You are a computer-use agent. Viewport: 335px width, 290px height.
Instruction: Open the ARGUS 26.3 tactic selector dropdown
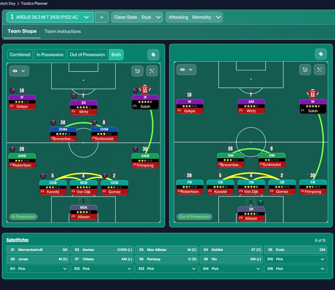pos(50,17)
